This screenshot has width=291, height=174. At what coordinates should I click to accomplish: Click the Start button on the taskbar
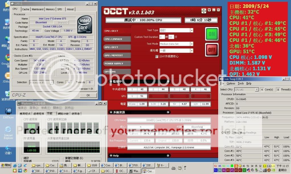click(x=6, y=165)
